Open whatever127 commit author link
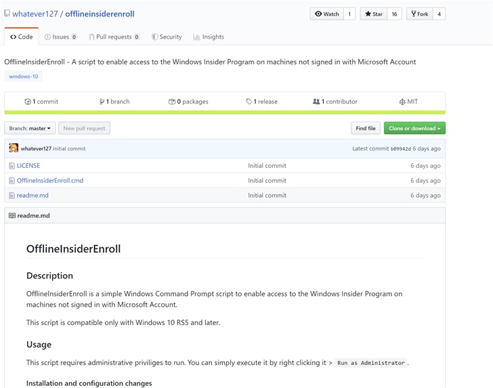The height and width of the screenshot is (388, 493). [36, 149]
